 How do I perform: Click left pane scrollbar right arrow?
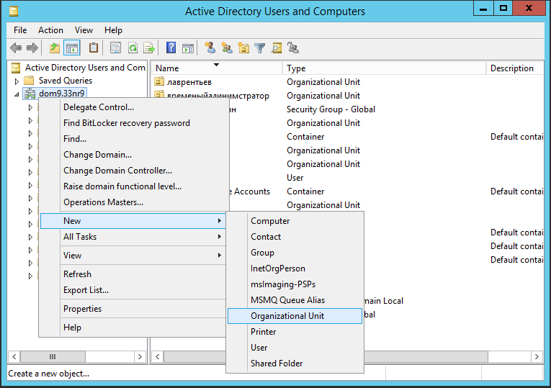(x=140, y=357)
